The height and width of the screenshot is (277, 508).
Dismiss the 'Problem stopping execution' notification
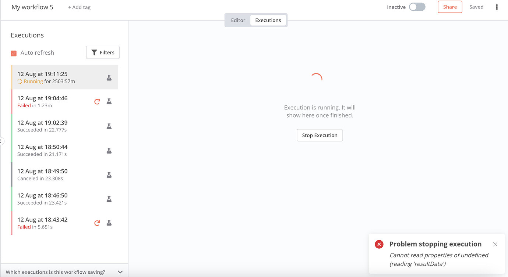[x=495, y=244]
